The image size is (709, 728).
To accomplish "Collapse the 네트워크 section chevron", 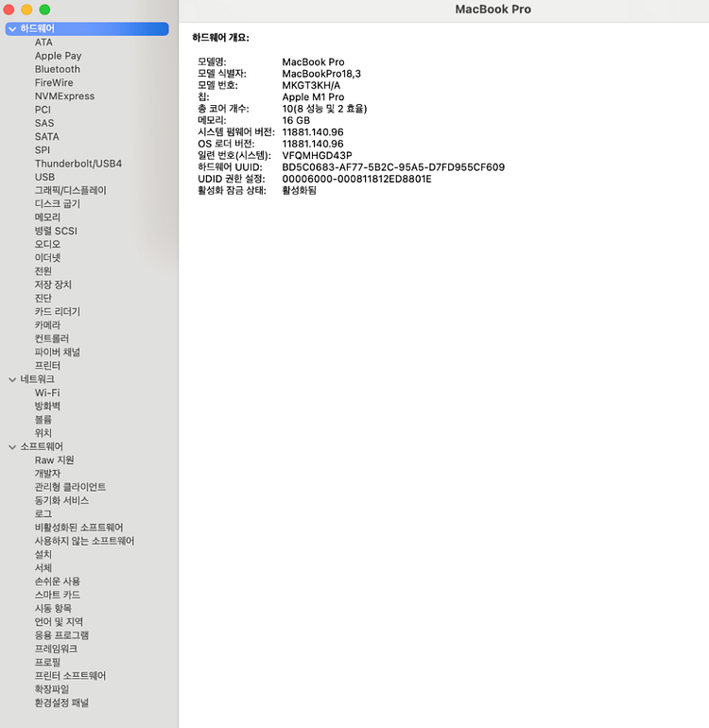I will pos(12,379).
